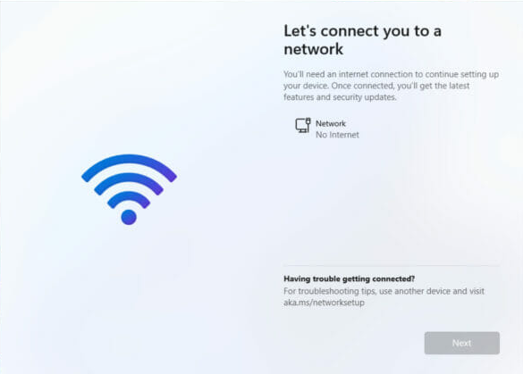Image resolution: width=523 pixels, height=374 pixels.
Task: Click the grayed-out Next button
Action: pos(462,343)
